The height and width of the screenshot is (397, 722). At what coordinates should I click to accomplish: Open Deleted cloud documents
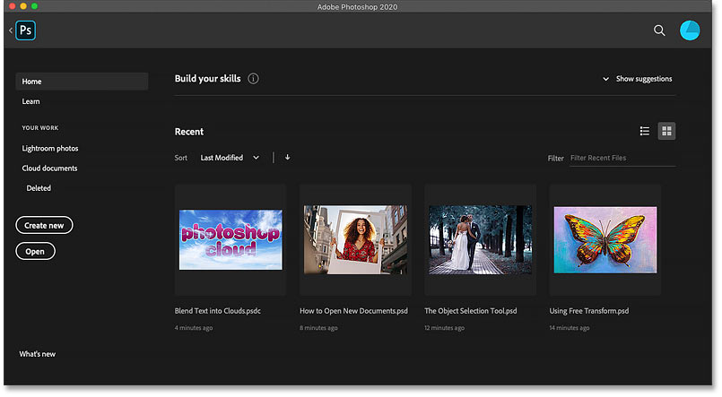click(x=39, y=187)
